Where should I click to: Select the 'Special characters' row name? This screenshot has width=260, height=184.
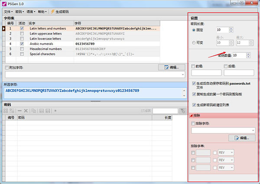[x=42, y=54]
